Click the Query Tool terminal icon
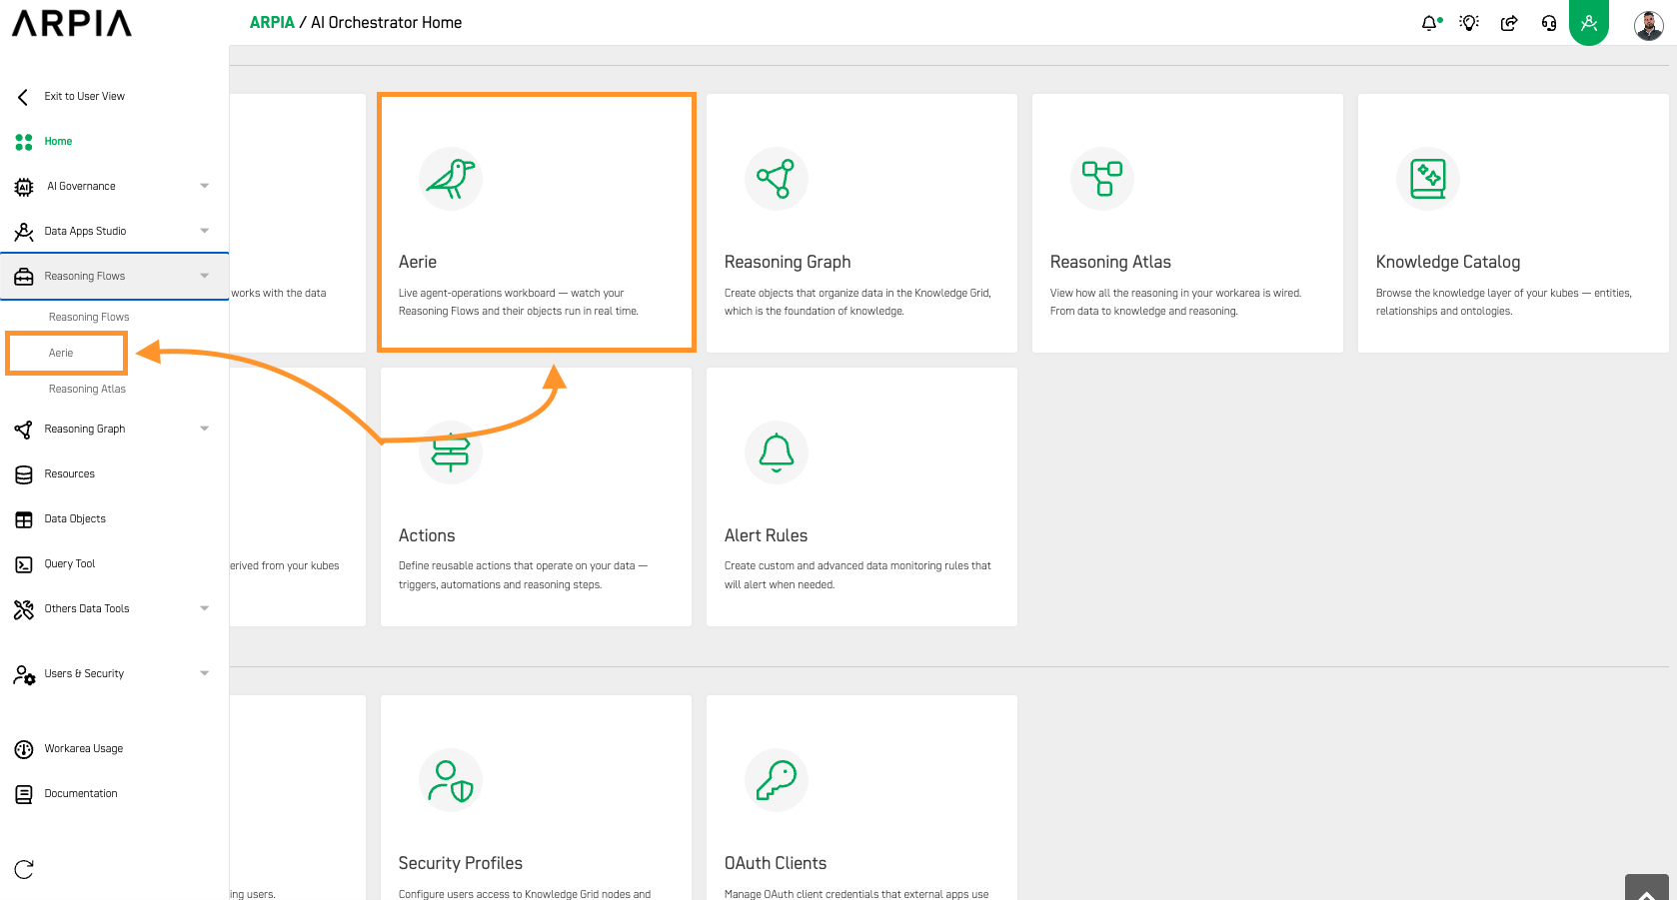1677x900 pixels. pyautogui.click(x=24, y=564)
